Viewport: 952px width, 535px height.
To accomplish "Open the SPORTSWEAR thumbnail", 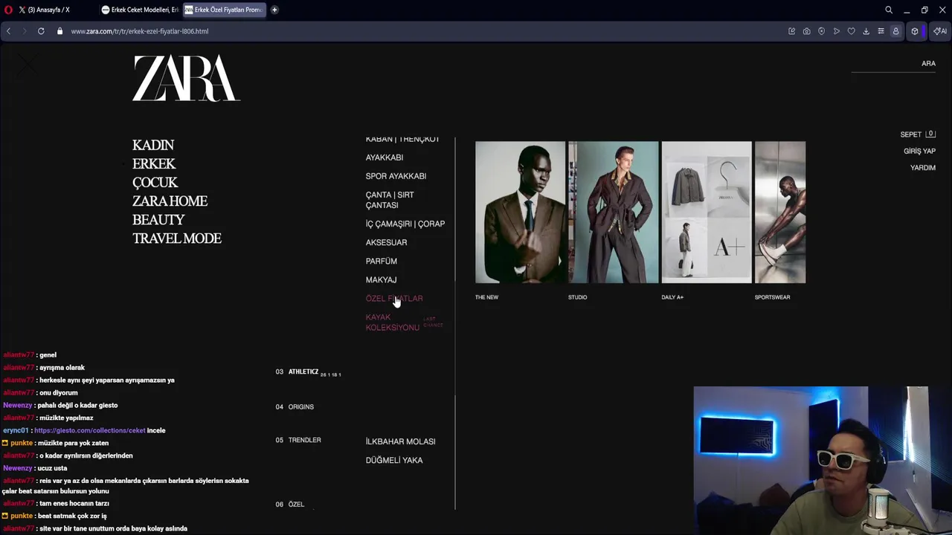I will pos(780,213).
